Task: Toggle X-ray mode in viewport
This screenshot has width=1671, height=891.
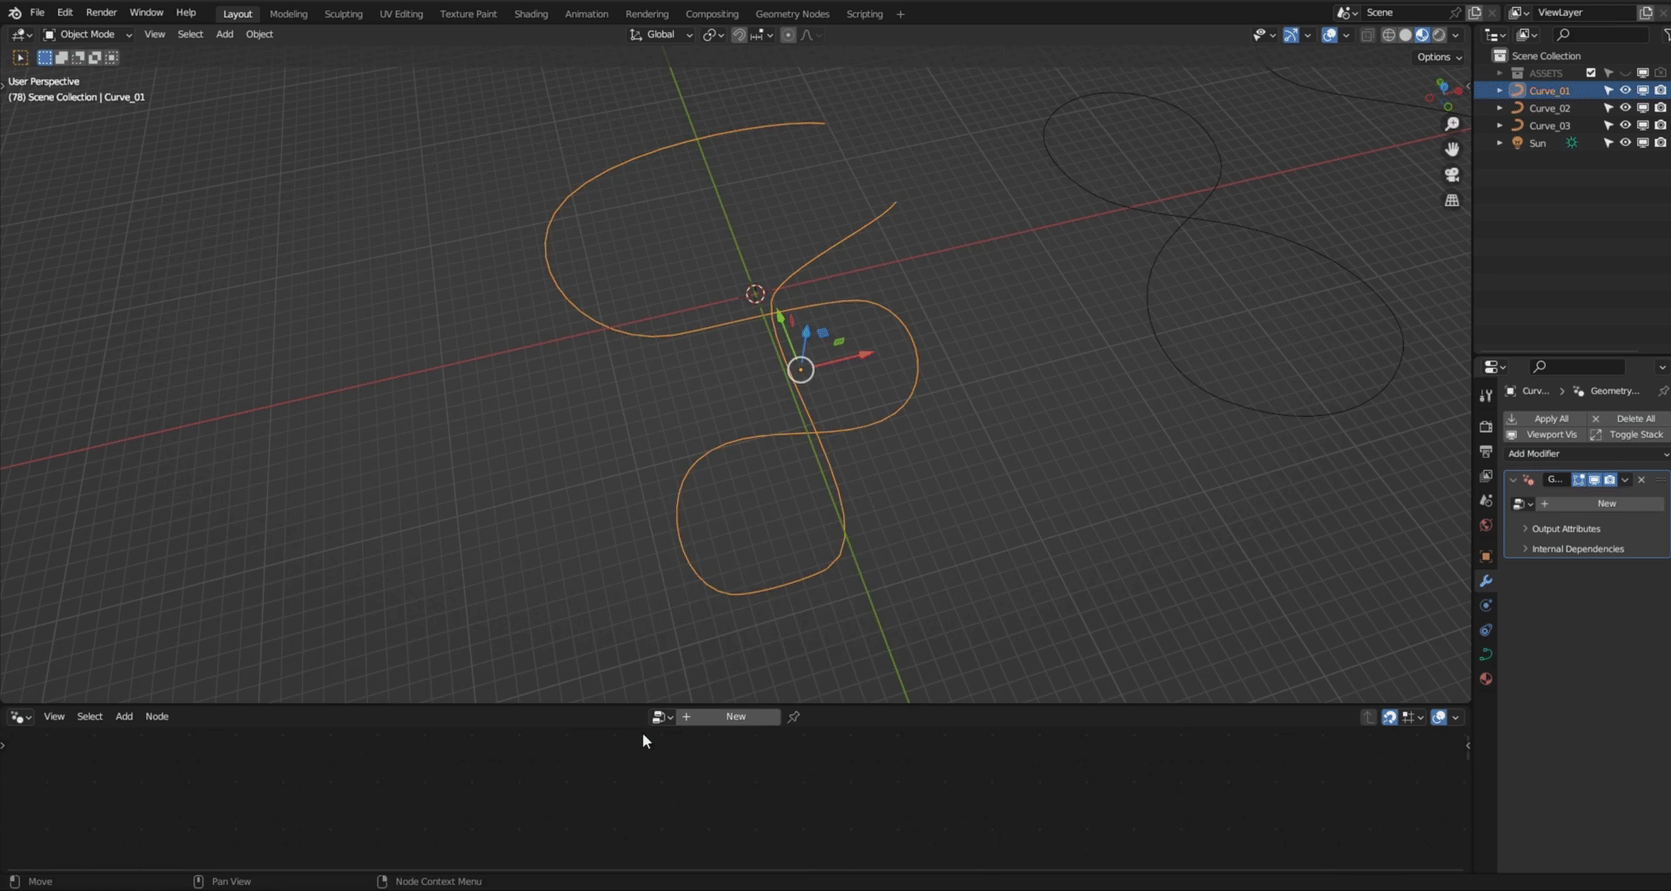Action: tap(1367, 35)
